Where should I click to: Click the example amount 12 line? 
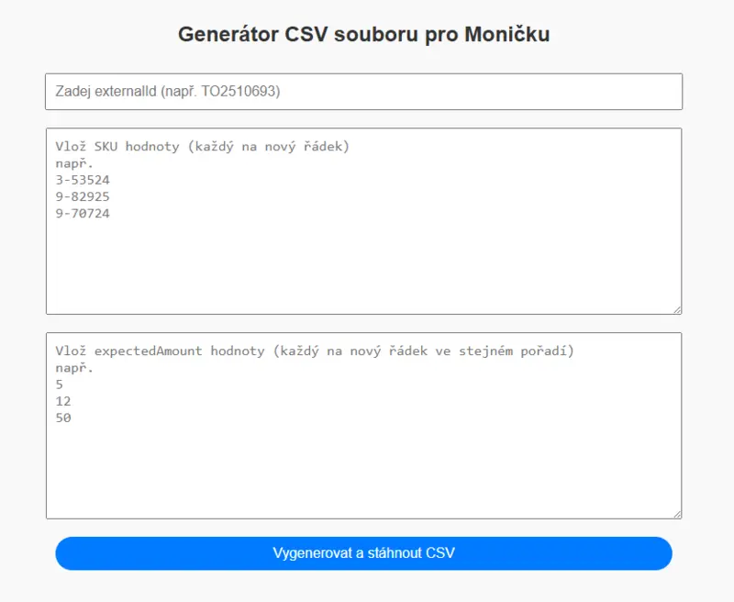coord(63,401)
